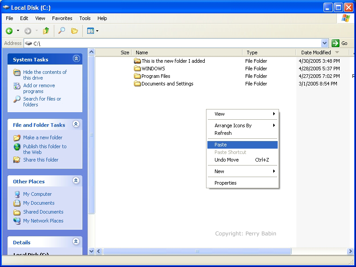The image size is (356, 267).
Task: Click the Back navigation arrow
Action: pos(9,31)
